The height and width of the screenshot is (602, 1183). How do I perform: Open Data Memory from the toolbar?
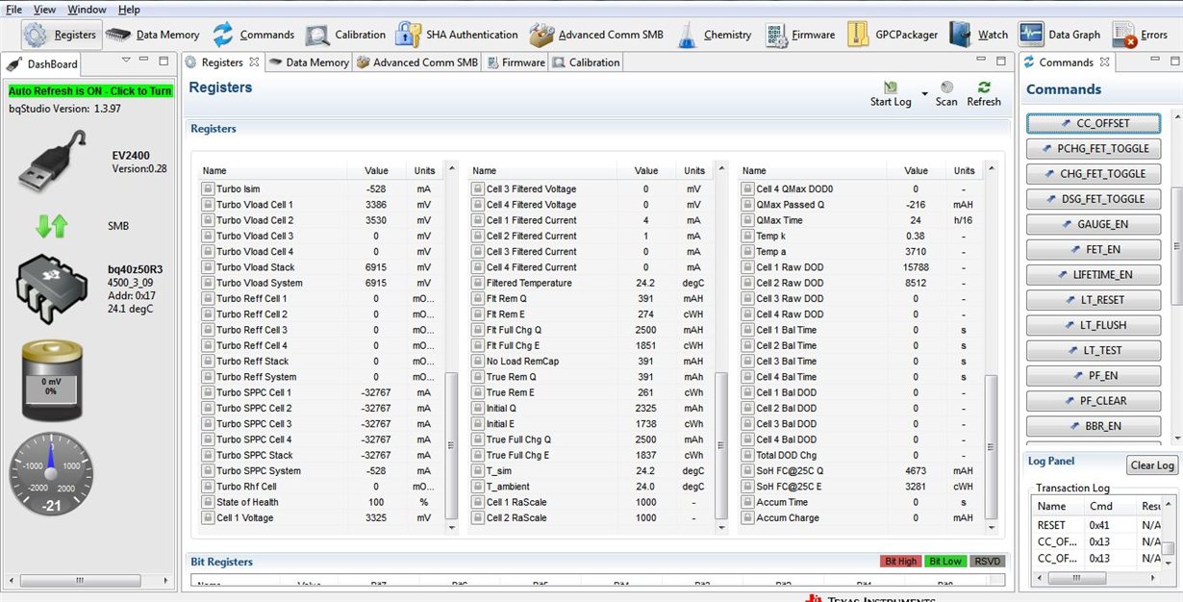(153, 35)
